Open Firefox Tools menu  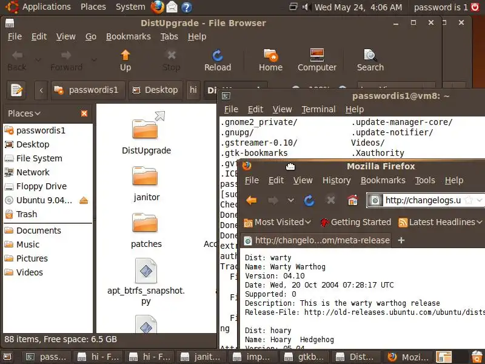click(425, 180)
